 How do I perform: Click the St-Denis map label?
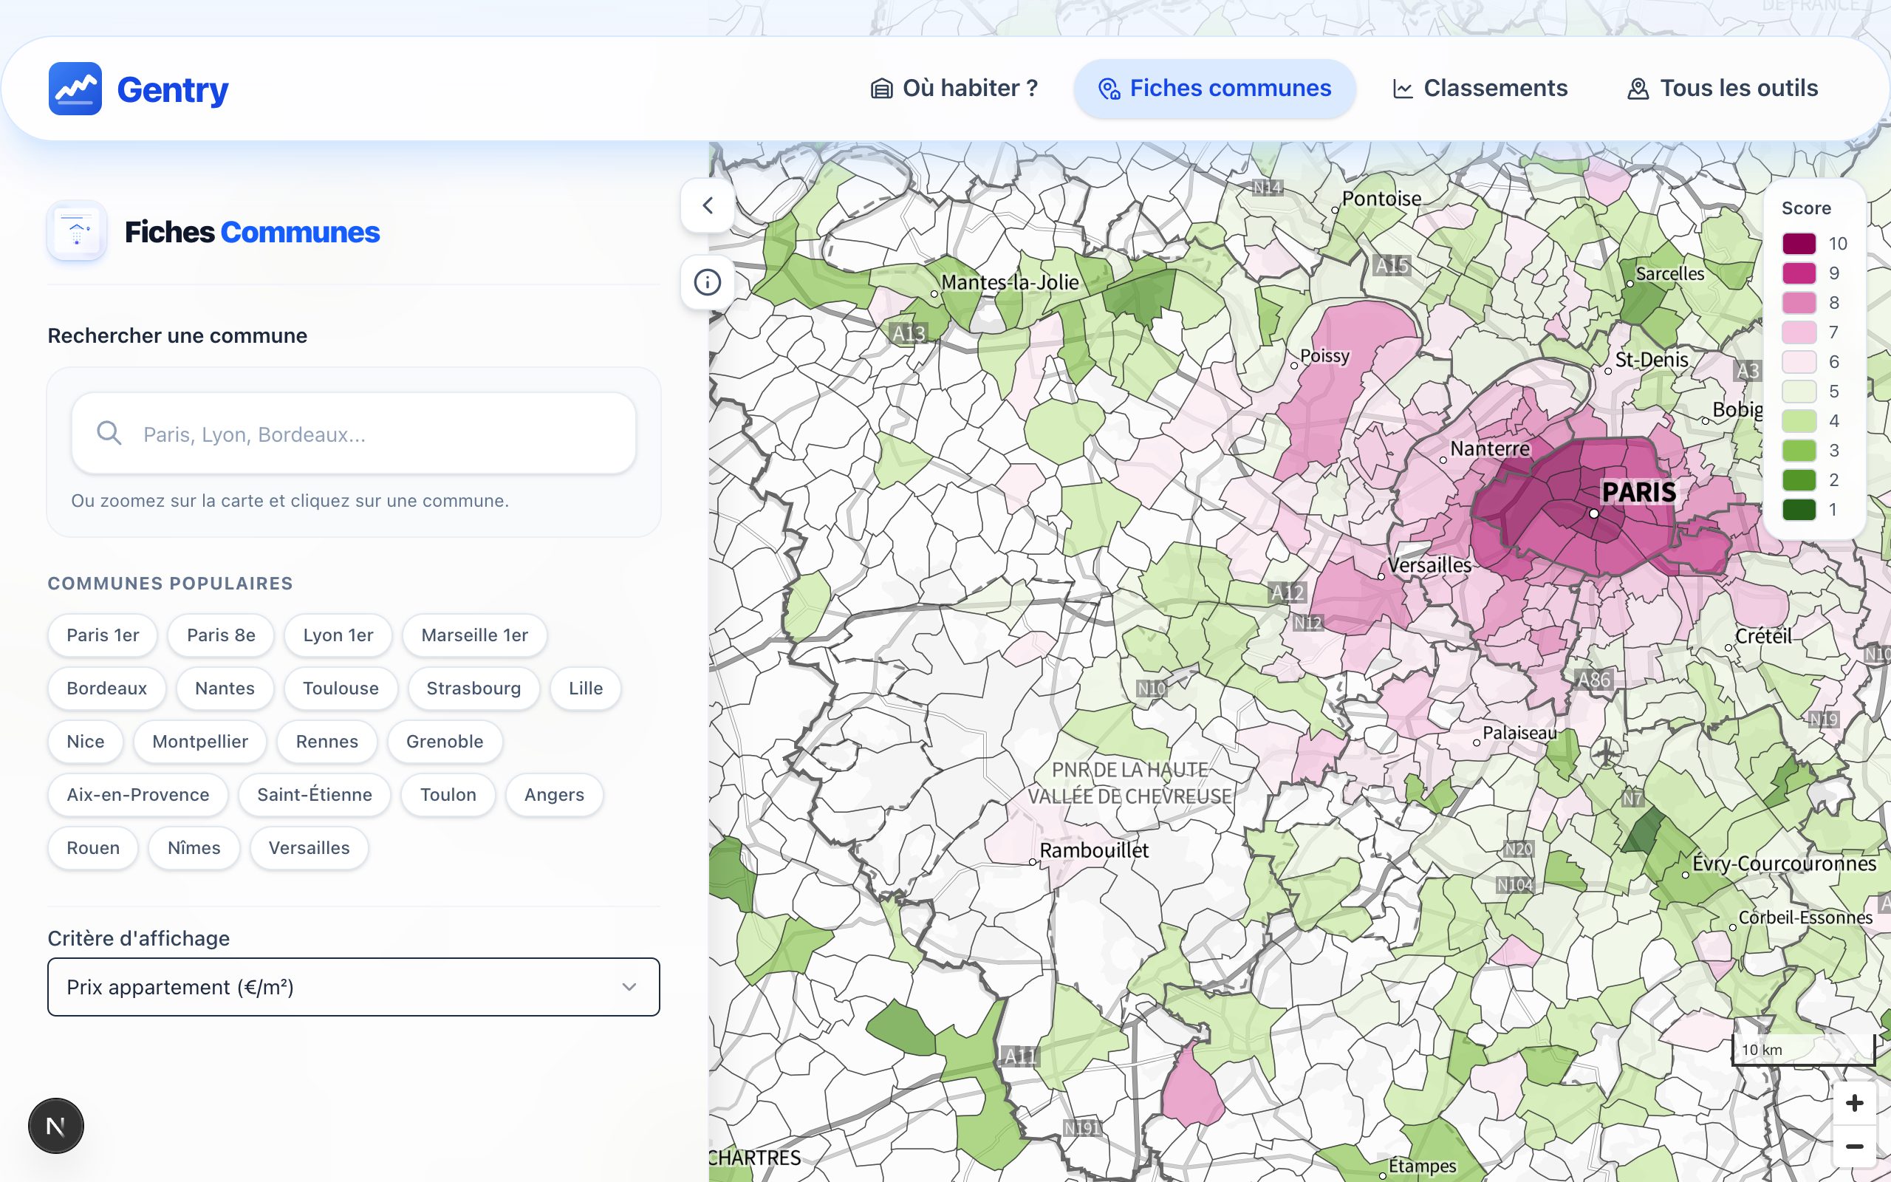point(1651,360)
